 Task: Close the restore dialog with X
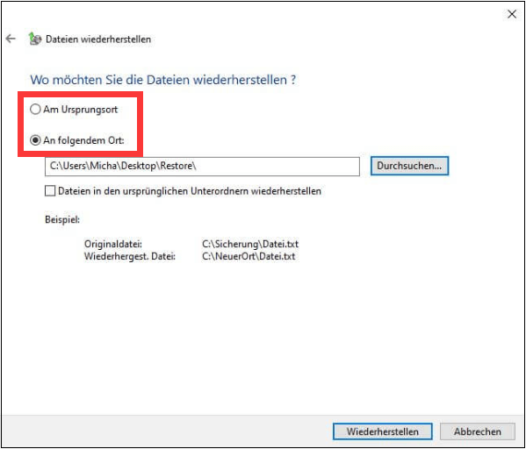pos(512,14)
